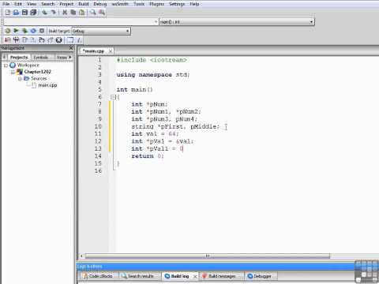Image resolution: width=379 pixels, height=284 pixels.
Task: Click the 'return 0;' code line
Action: [148, 156]
